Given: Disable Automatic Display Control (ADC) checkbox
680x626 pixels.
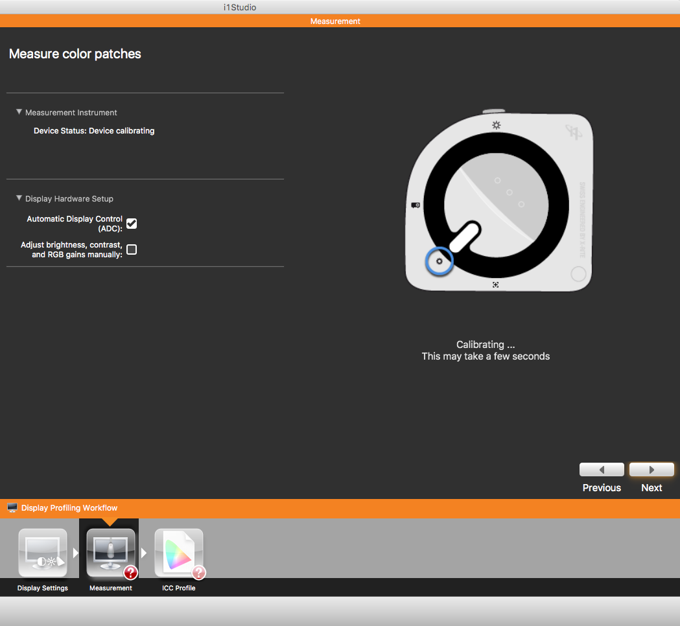Looking at the screenshot, I should (132, 224).
